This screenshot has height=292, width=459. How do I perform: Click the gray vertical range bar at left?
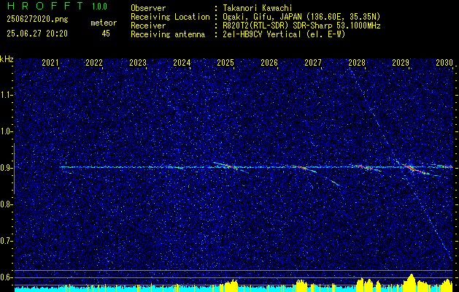[14, 169]
